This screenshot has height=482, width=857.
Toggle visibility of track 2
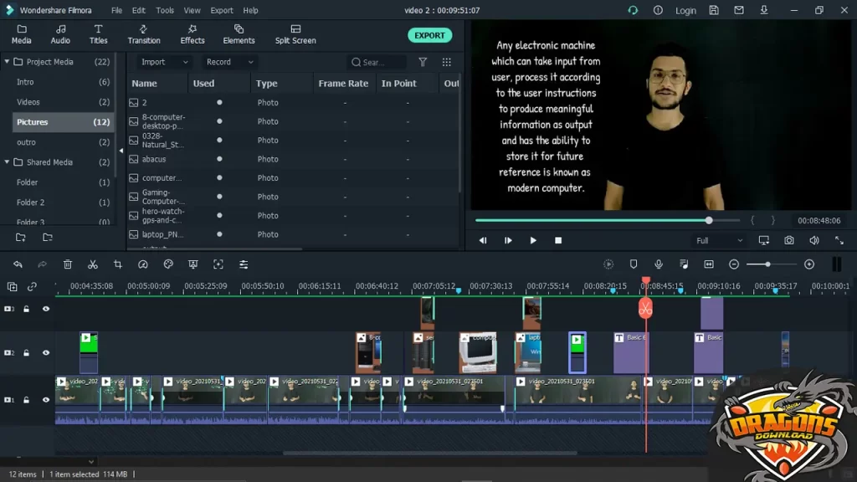(x=46, y=353)
